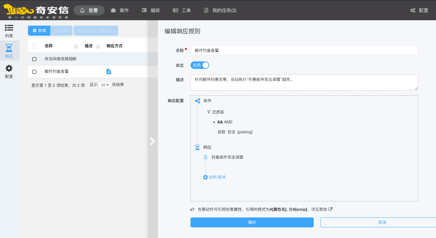
Task: Click the playbook document icon in the 邮件钓鱼告警 row
Action: pos(109,72)
